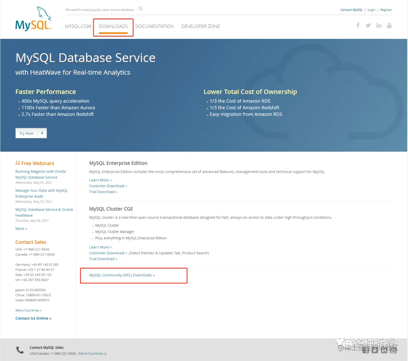Click the MySQL Cluster CGE heading
Viewport: 408px width, 361px height.
(111, 209)
